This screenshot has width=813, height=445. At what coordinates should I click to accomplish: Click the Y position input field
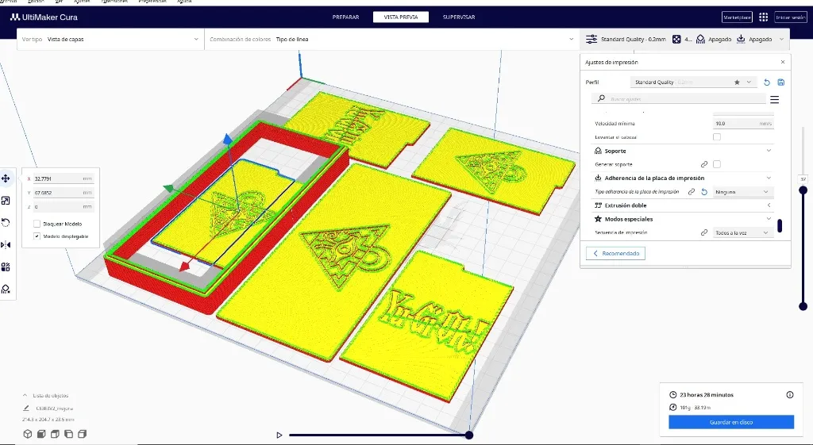64,193
